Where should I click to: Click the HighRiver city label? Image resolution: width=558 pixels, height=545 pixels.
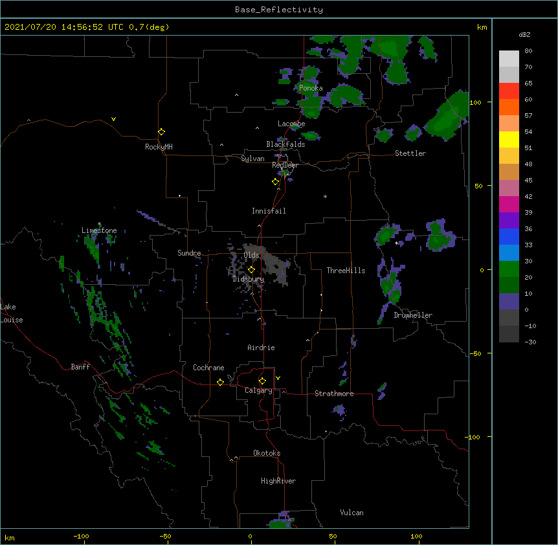click(x=278, y=481)
